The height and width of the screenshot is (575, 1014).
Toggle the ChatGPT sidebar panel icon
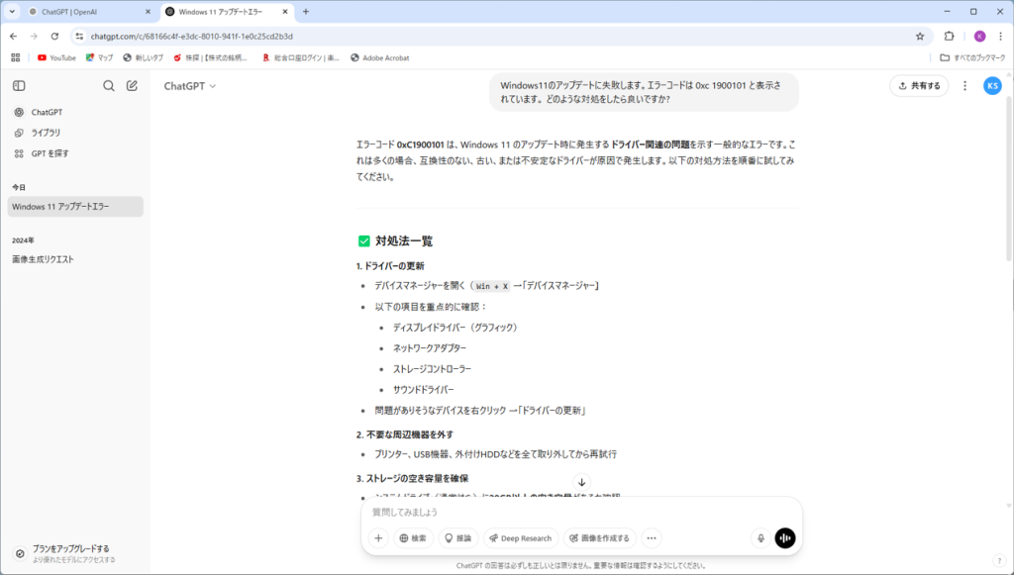[x=19, y=86]
